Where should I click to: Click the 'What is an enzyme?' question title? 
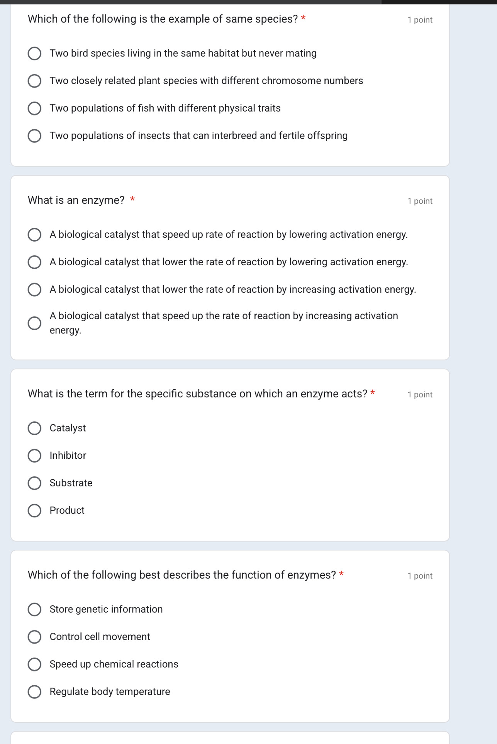pos(76,200)
